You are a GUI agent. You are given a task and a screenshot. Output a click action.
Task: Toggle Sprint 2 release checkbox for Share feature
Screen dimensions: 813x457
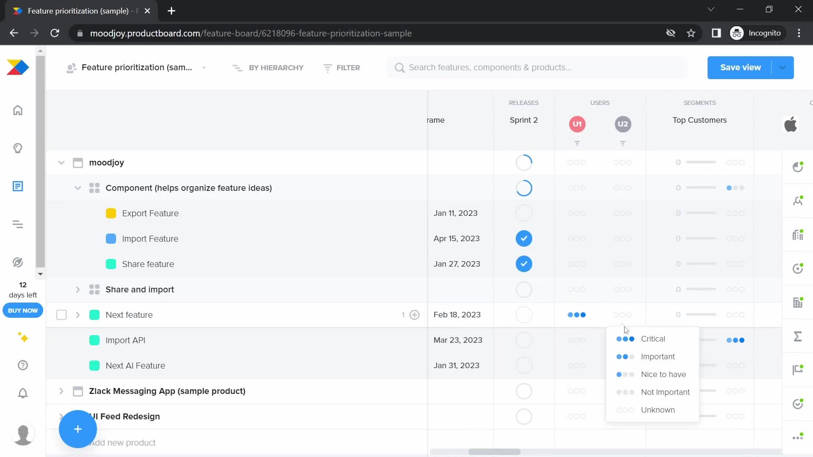[x=524, y=264]
